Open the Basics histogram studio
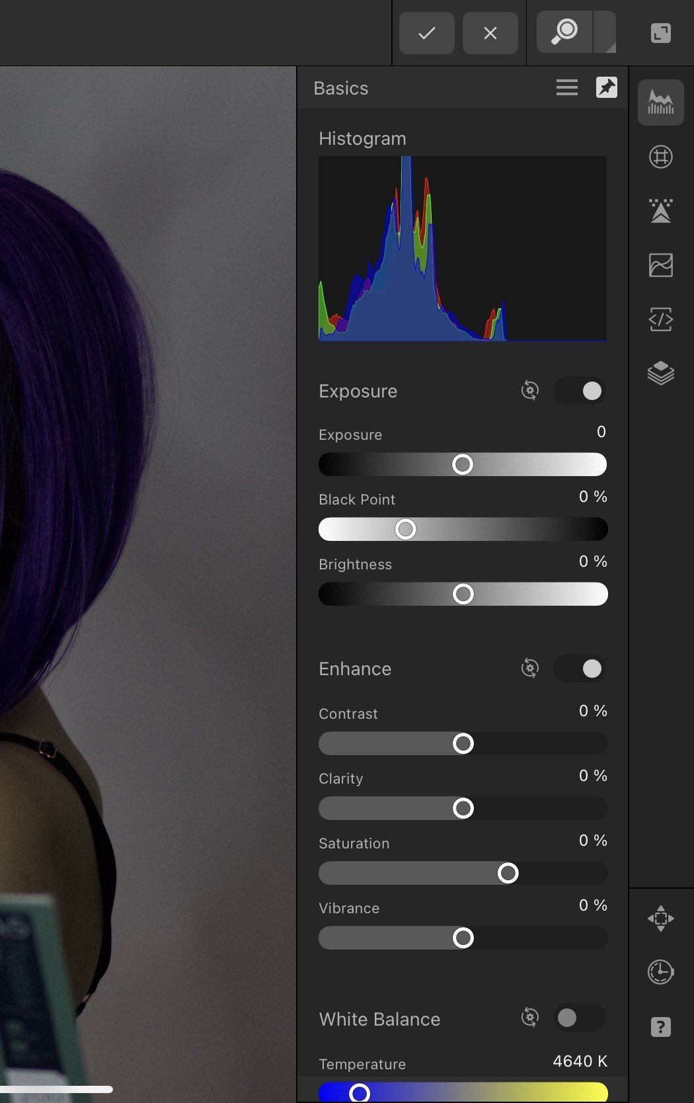 point(661,102)
